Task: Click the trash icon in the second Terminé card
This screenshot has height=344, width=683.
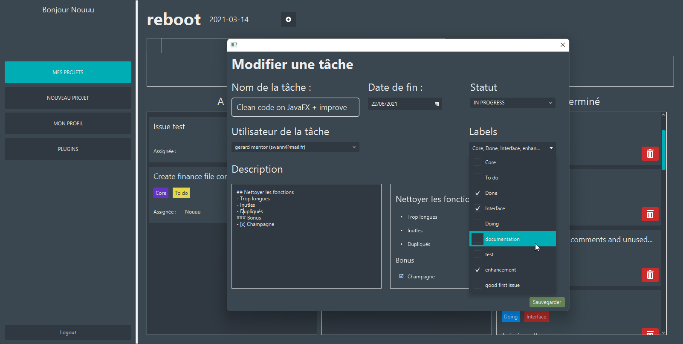Action: pyautogui.click(x=650, y=214)
